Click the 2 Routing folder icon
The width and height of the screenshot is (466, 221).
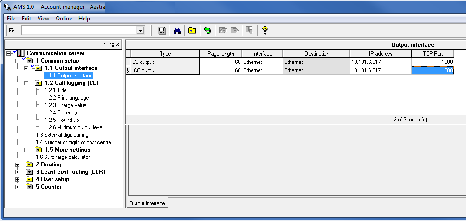[x=30, y=164]
